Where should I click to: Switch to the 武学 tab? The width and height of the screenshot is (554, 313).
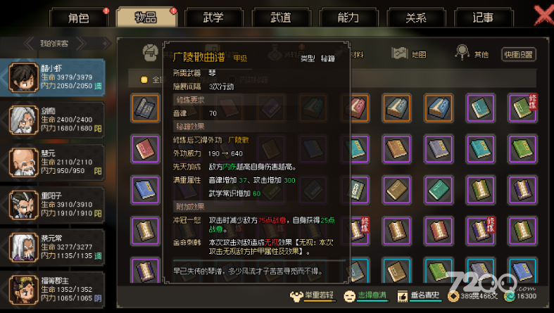(213, 18)
